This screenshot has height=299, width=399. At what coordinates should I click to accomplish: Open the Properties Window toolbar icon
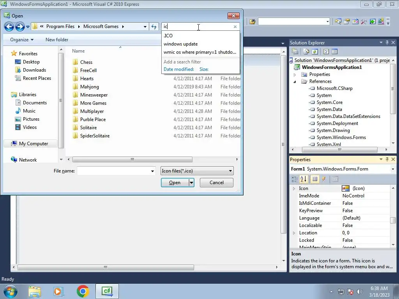click(x=346, y=22)
